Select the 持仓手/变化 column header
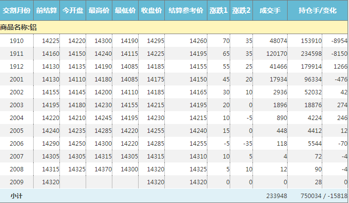This screenshot has height=203, width=349. point(317,10)
